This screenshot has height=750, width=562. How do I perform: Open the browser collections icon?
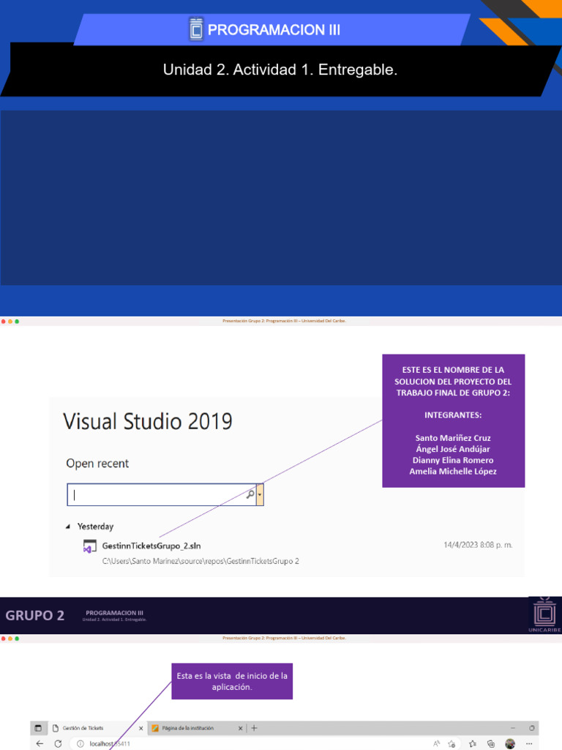click(491, 743)
